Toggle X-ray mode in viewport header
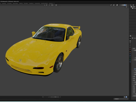Image resolution: width=136 pixels, height=102 pixels. [x=120, y=5]
